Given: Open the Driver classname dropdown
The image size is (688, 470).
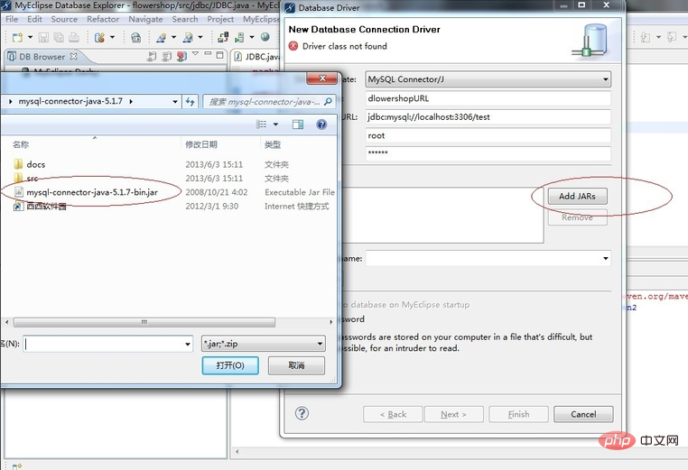Looking at the screenshot, I should coord(606,258).
